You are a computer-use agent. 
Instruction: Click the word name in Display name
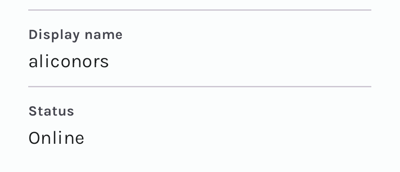click(103, 35)
